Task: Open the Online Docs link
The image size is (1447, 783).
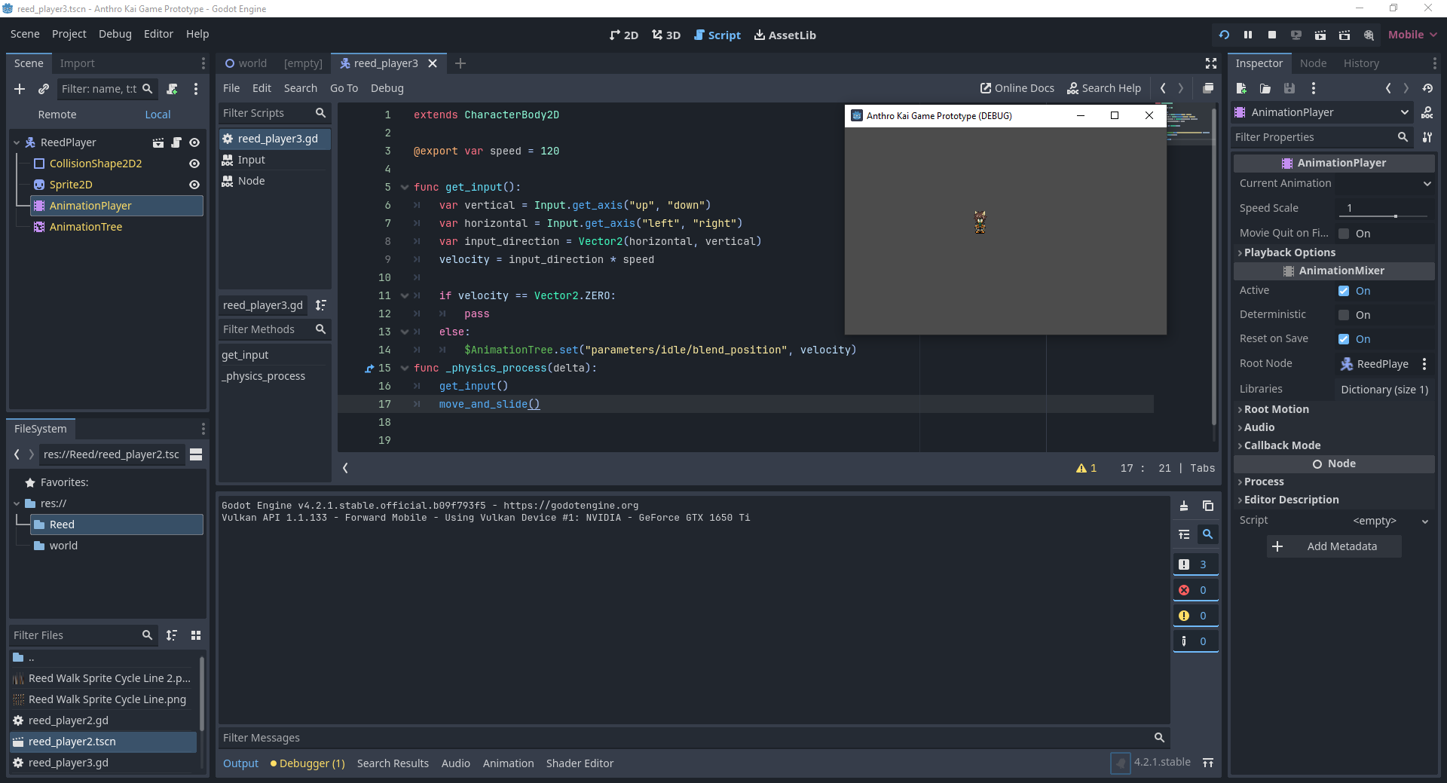Action: pos(1017,88)
